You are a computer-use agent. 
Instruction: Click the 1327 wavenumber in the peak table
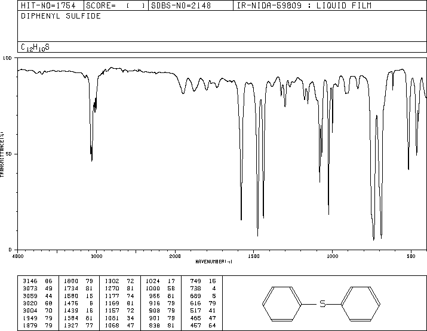pos(71,326)
